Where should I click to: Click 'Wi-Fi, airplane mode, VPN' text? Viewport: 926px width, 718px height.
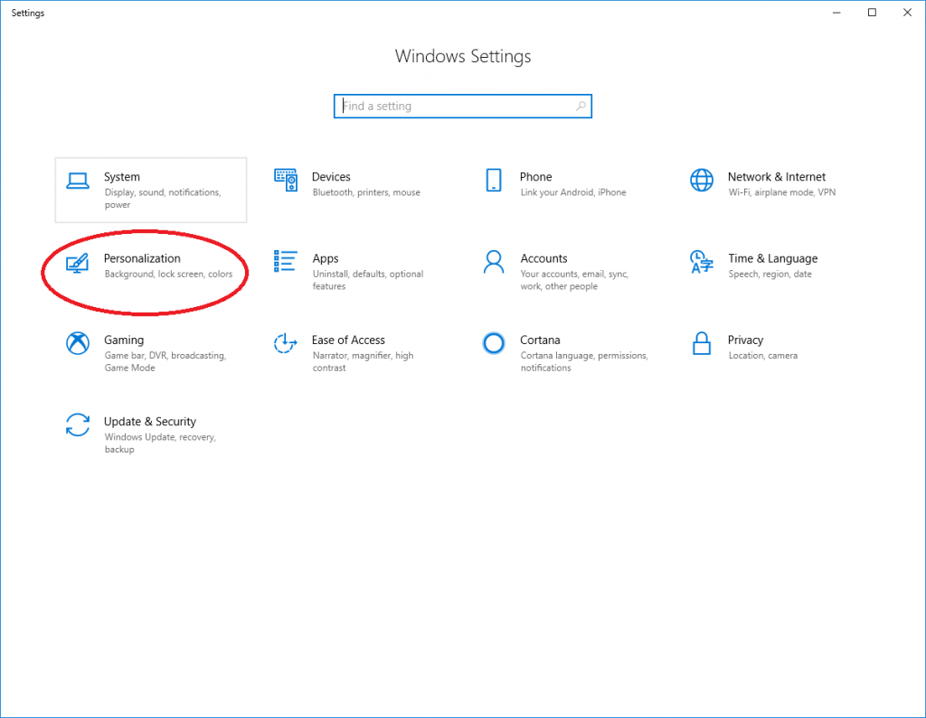782,192
